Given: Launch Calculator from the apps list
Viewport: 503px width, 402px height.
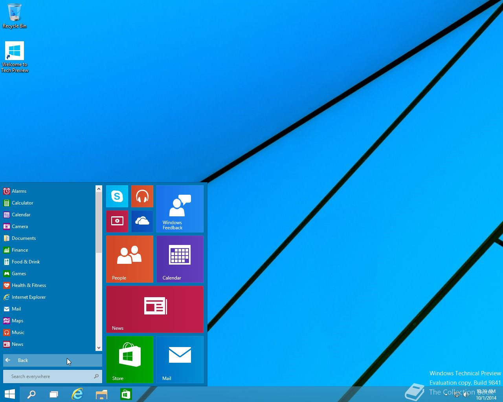Looking at the screenshot, I should pyautogui.click(x=48, y=203).
